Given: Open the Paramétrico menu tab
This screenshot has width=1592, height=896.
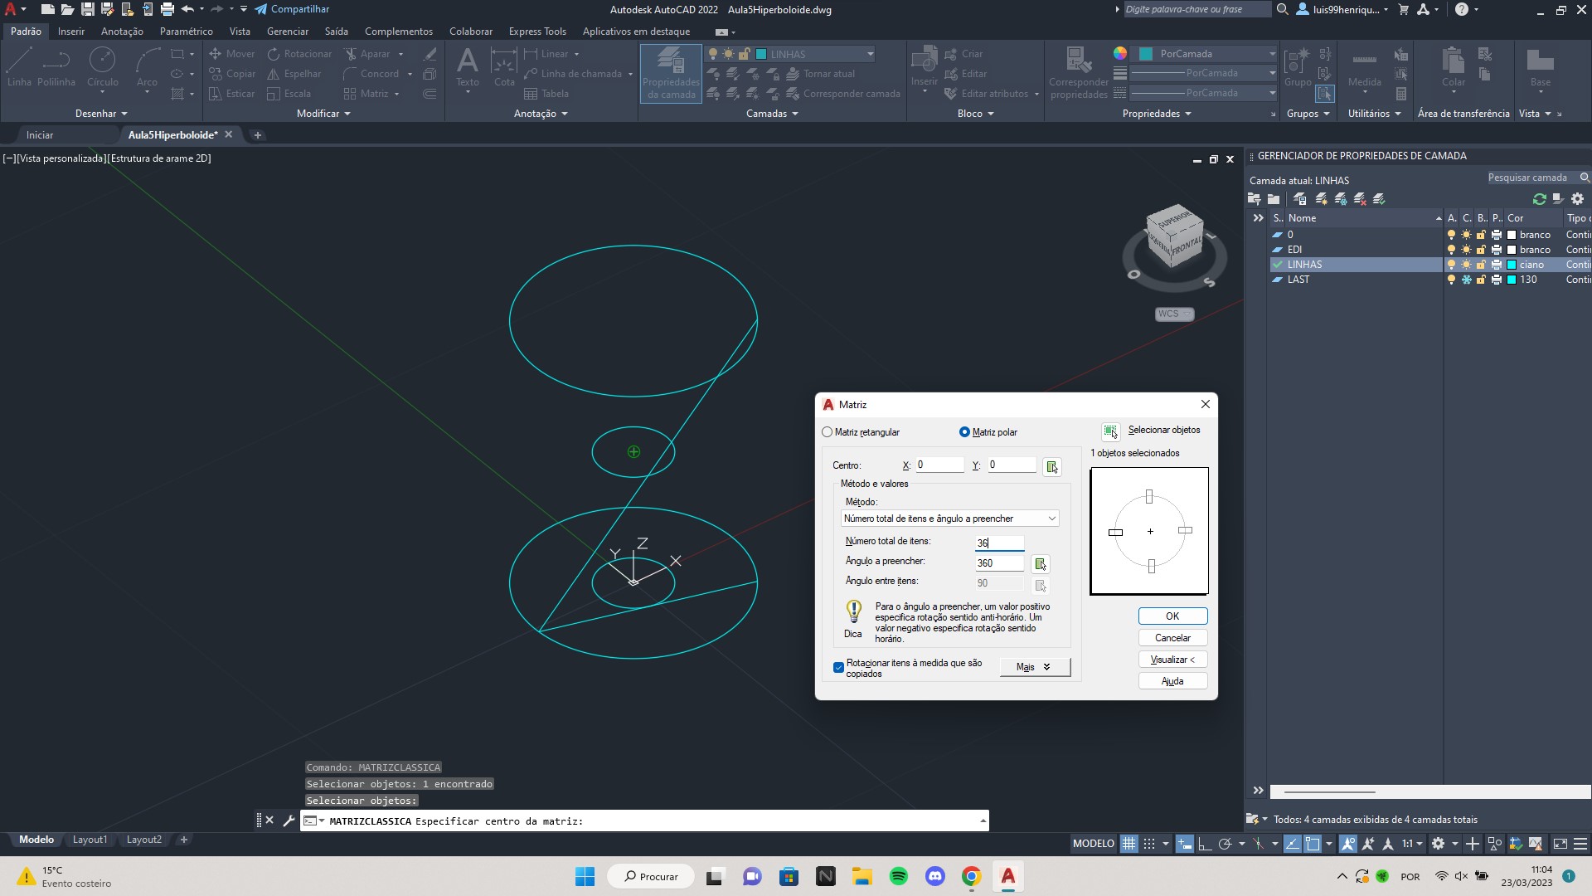Looking at the screenshot, I should tap(185, 31).
